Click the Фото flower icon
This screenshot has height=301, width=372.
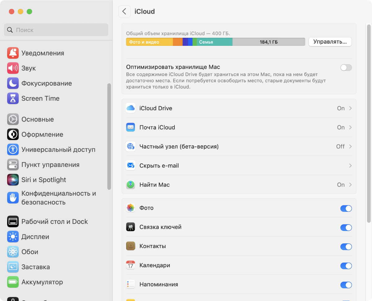(x=131, y=208)
